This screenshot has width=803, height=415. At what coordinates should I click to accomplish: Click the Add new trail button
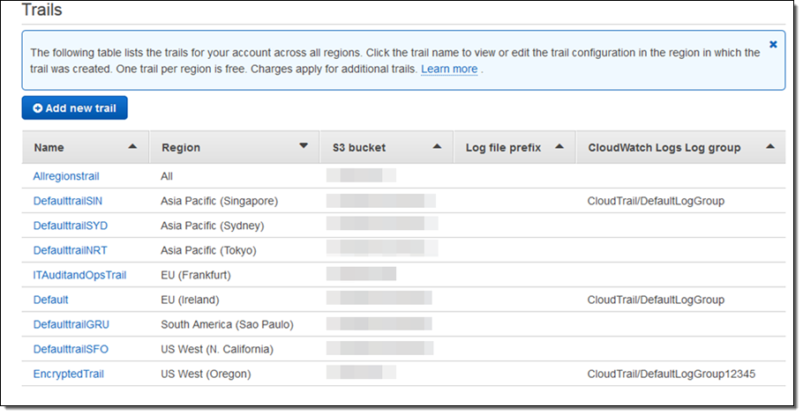75,108
